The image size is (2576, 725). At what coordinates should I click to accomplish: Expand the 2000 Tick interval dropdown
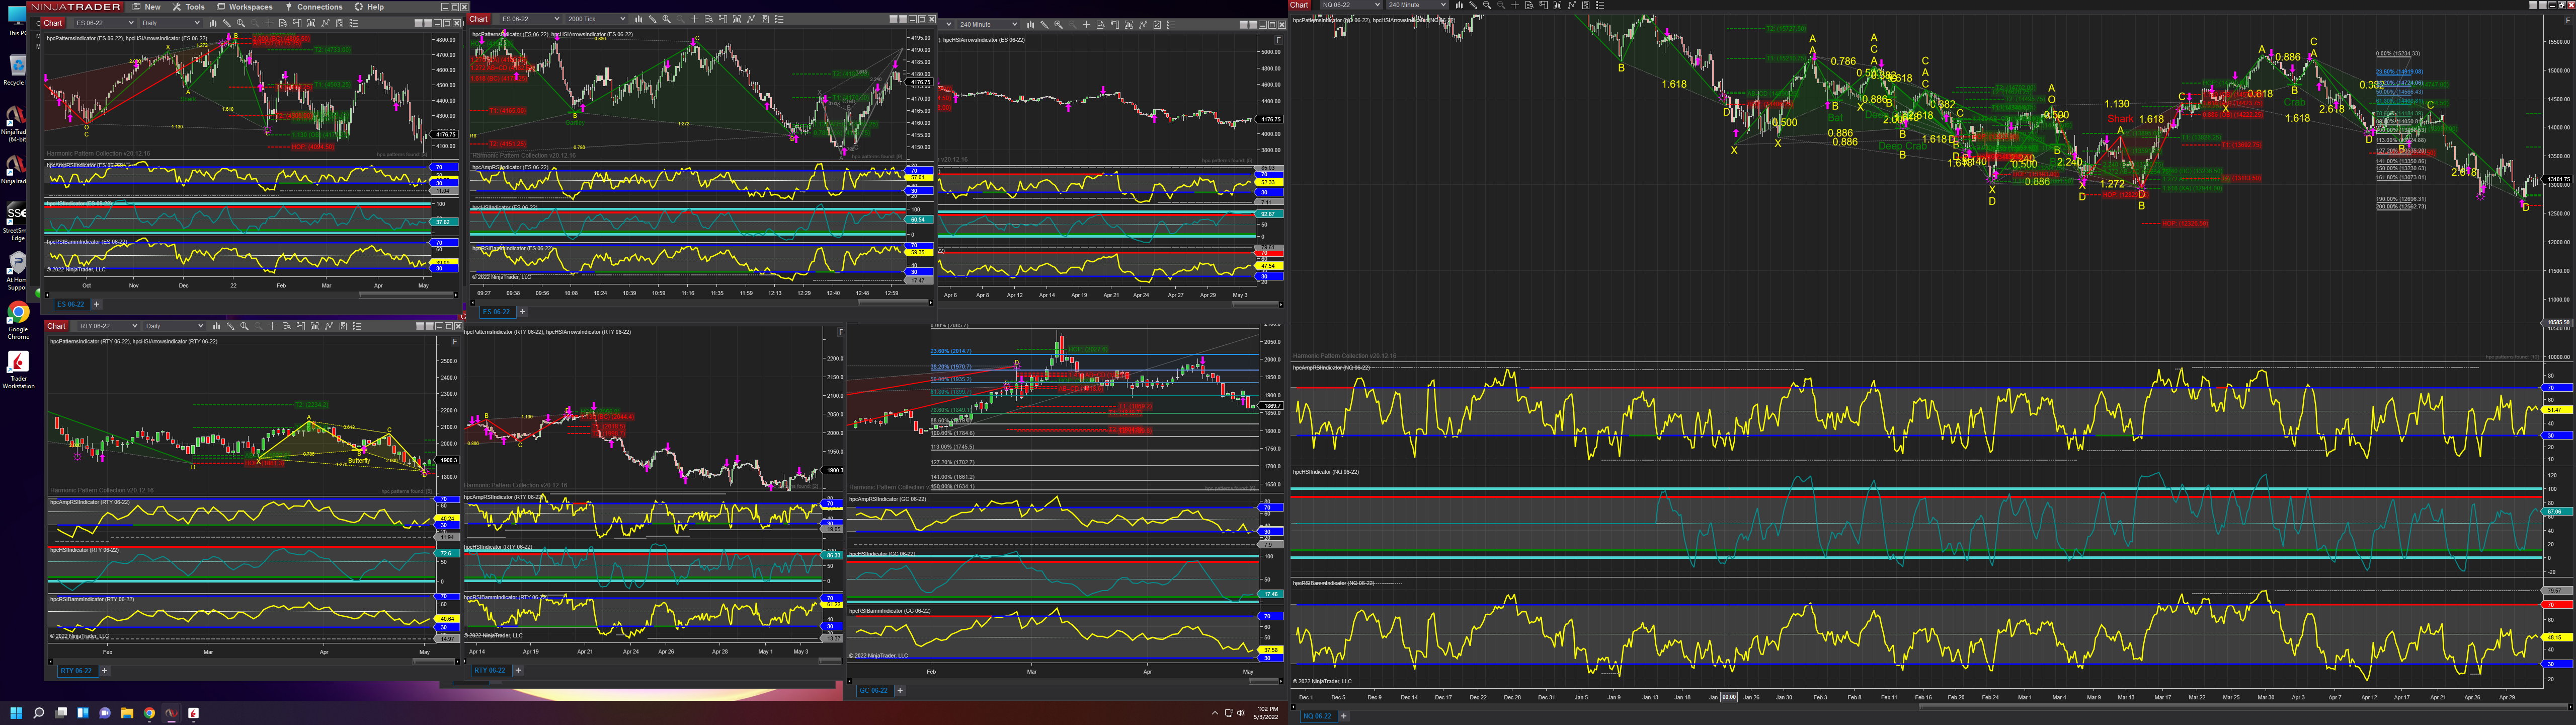click(622, 19)
